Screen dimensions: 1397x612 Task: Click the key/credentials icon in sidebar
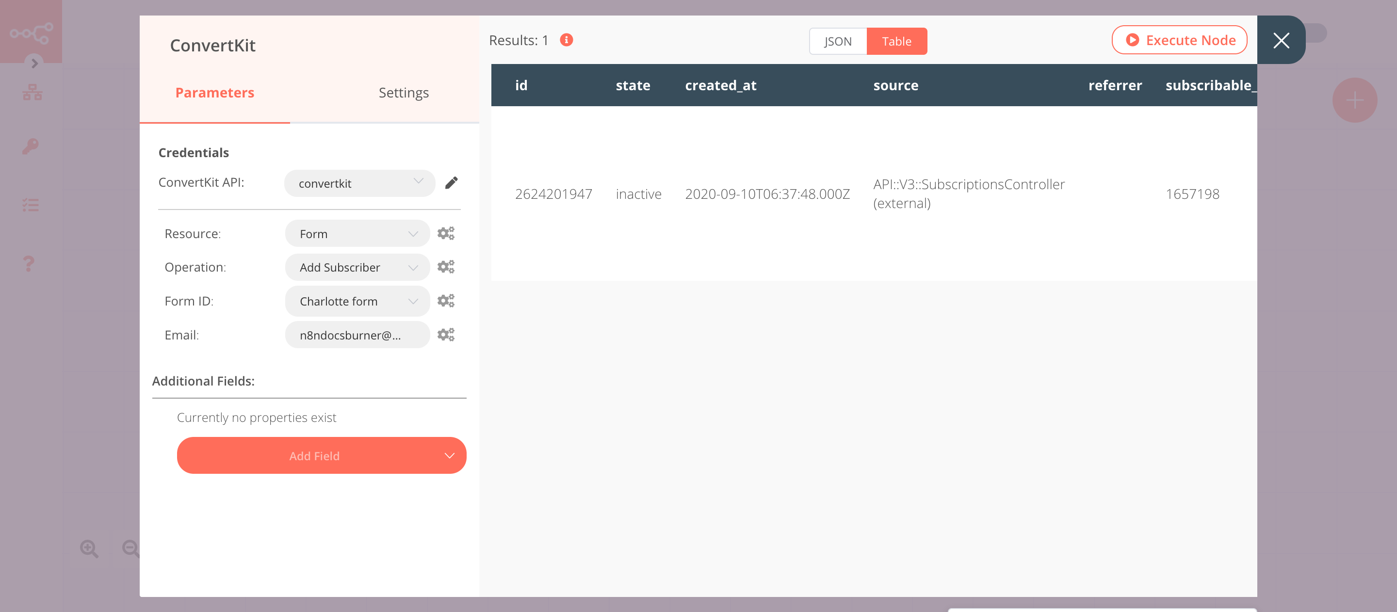(x=30, y=146)
